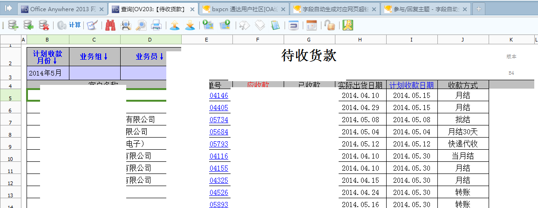Click the checklist with pen icon

click(92, 25)
